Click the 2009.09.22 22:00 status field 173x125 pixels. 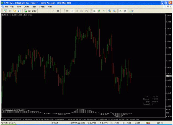[78, 123]
